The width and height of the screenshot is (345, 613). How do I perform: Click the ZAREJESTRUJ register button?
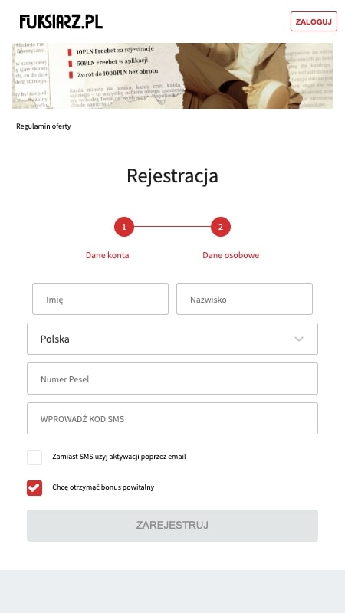pos(172,526)
